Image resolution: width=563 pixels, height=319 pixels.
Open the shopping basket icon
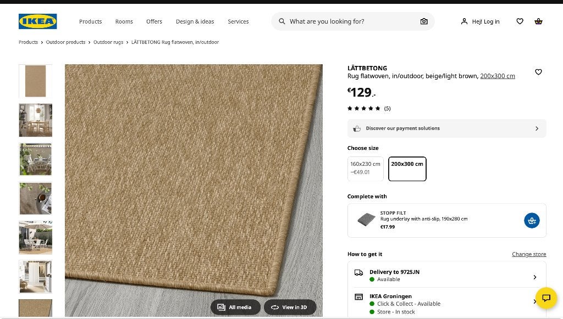[538, 21]
